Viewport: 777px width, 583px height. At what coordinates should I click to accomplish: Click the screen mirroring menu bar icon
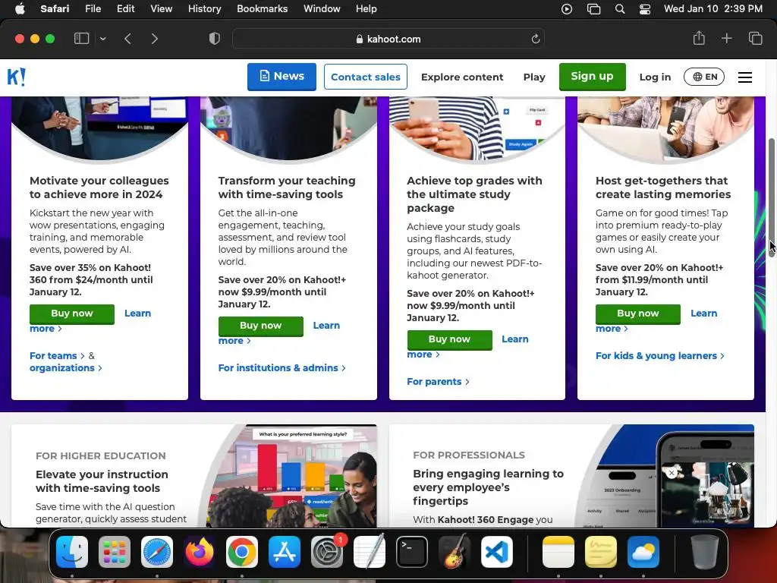(593, 9)
